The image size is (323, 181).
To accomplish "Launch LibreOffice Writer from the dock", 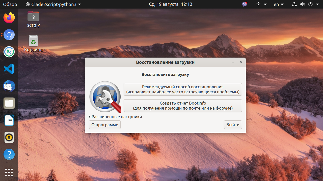I will (x=9, y=120).
